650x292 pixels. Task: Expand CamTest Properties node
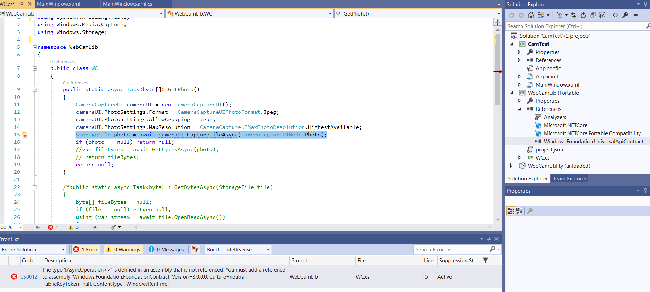[519, 52]
